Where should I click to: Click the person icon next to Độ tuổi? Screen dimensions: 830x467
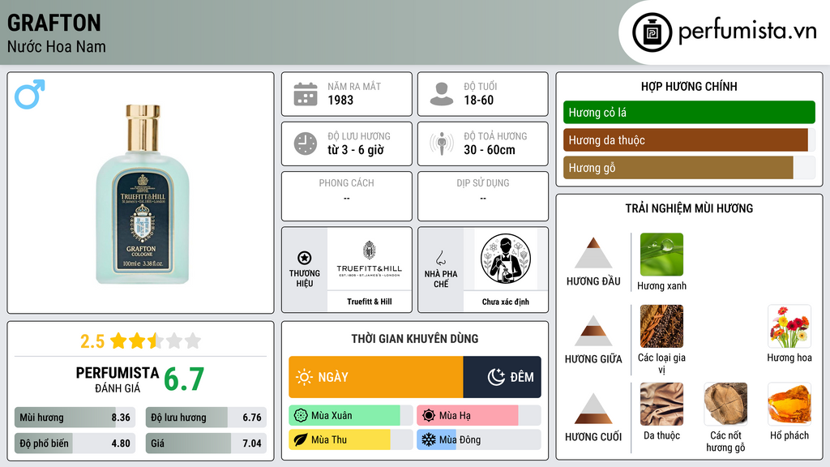click(442, 94)
